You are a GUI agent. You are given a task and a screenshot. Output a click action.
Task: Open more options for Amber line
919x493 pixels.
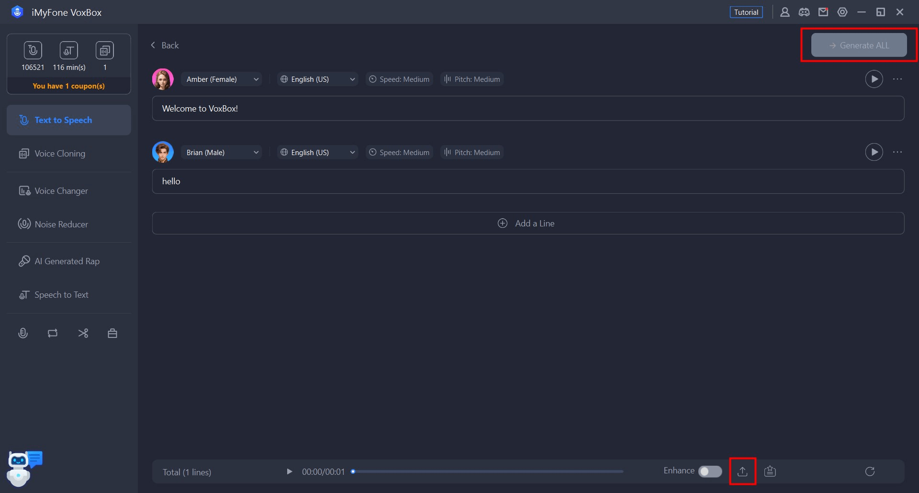click(897, 79)
